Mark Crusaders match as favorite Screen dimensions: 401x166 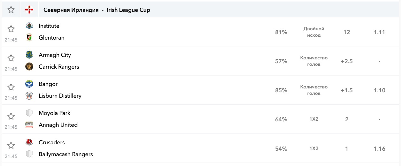[11, 146]
